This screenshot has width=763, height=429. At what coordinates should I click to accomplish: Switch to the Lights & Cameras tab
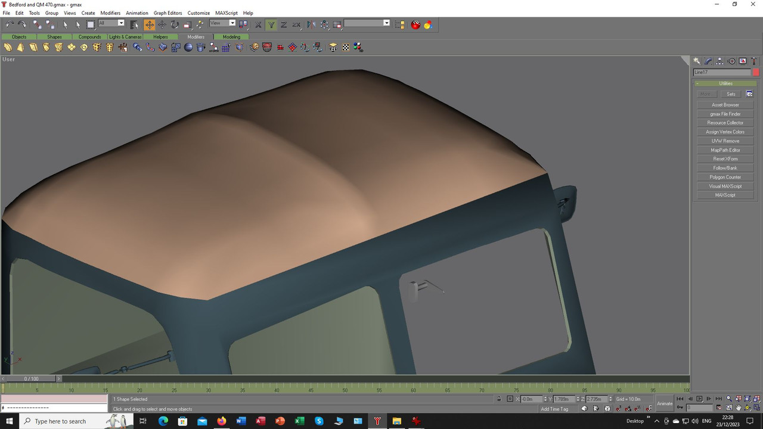coord(125,37)
